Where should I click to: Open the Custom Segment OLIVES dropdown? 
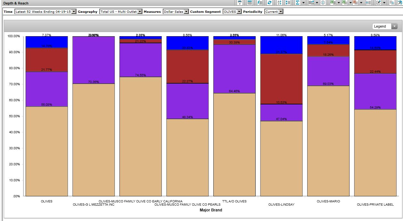click(x=239, y=12)
